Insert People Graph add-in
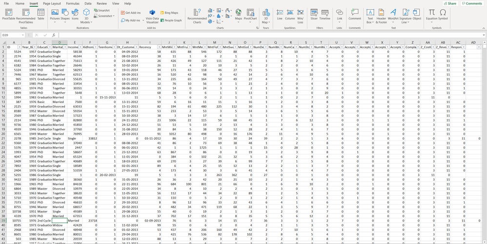The width and height of the screenshot is (487, 244). 171,20
